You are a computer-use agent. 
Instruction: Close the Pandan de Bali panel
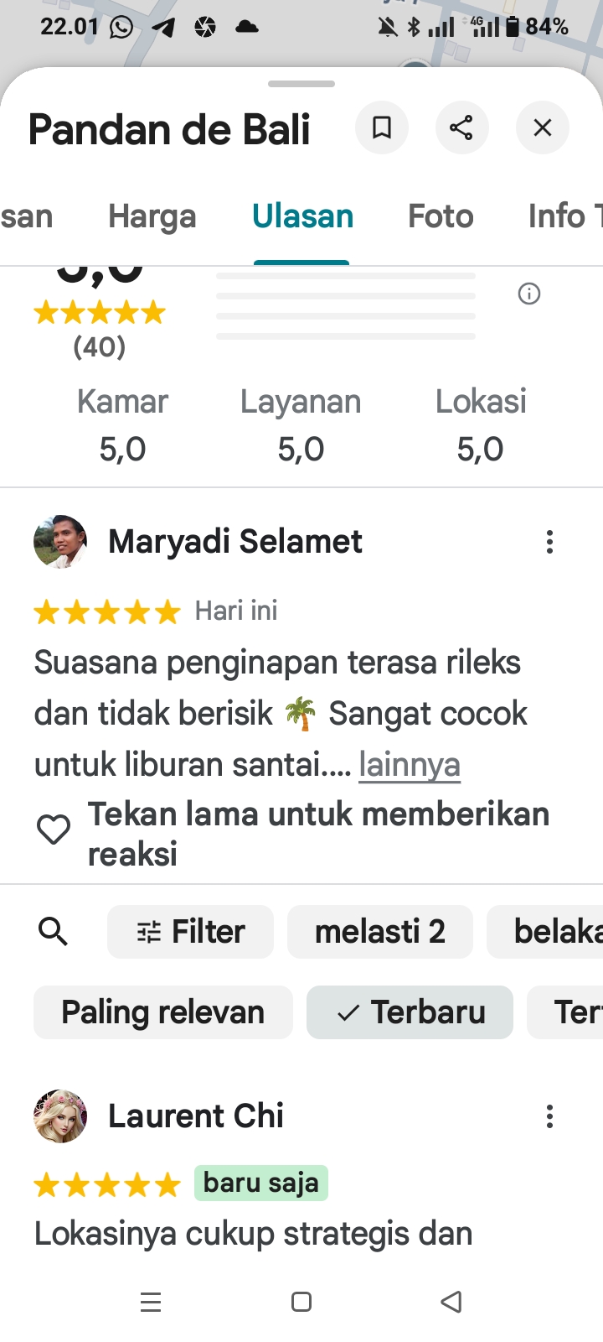point(543,127)
